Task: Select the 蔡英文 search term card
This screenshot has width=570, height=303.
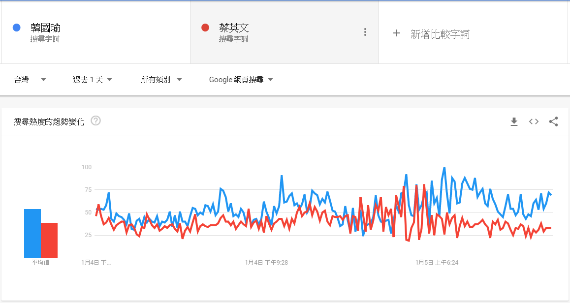Action: pos(285,32)
